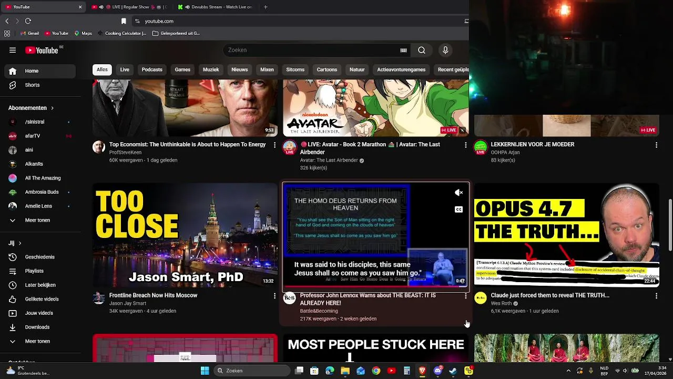Open new browser tab with plus
Screen dimensions: 673x379
pos(266,7)
